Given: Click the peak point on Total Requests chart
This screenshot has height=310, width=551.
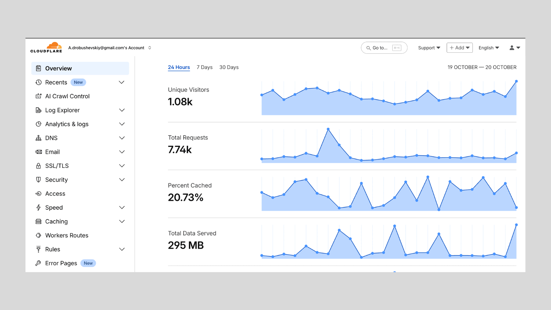Looking at the screenshot, I should click(328, 129).
